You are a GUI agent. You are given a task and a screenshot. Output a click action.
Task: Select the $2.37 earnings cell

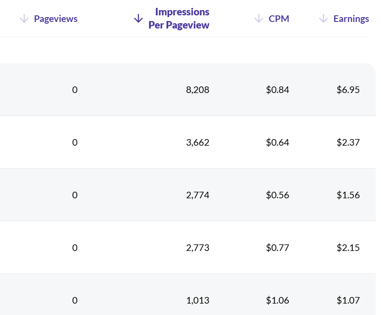348,143
